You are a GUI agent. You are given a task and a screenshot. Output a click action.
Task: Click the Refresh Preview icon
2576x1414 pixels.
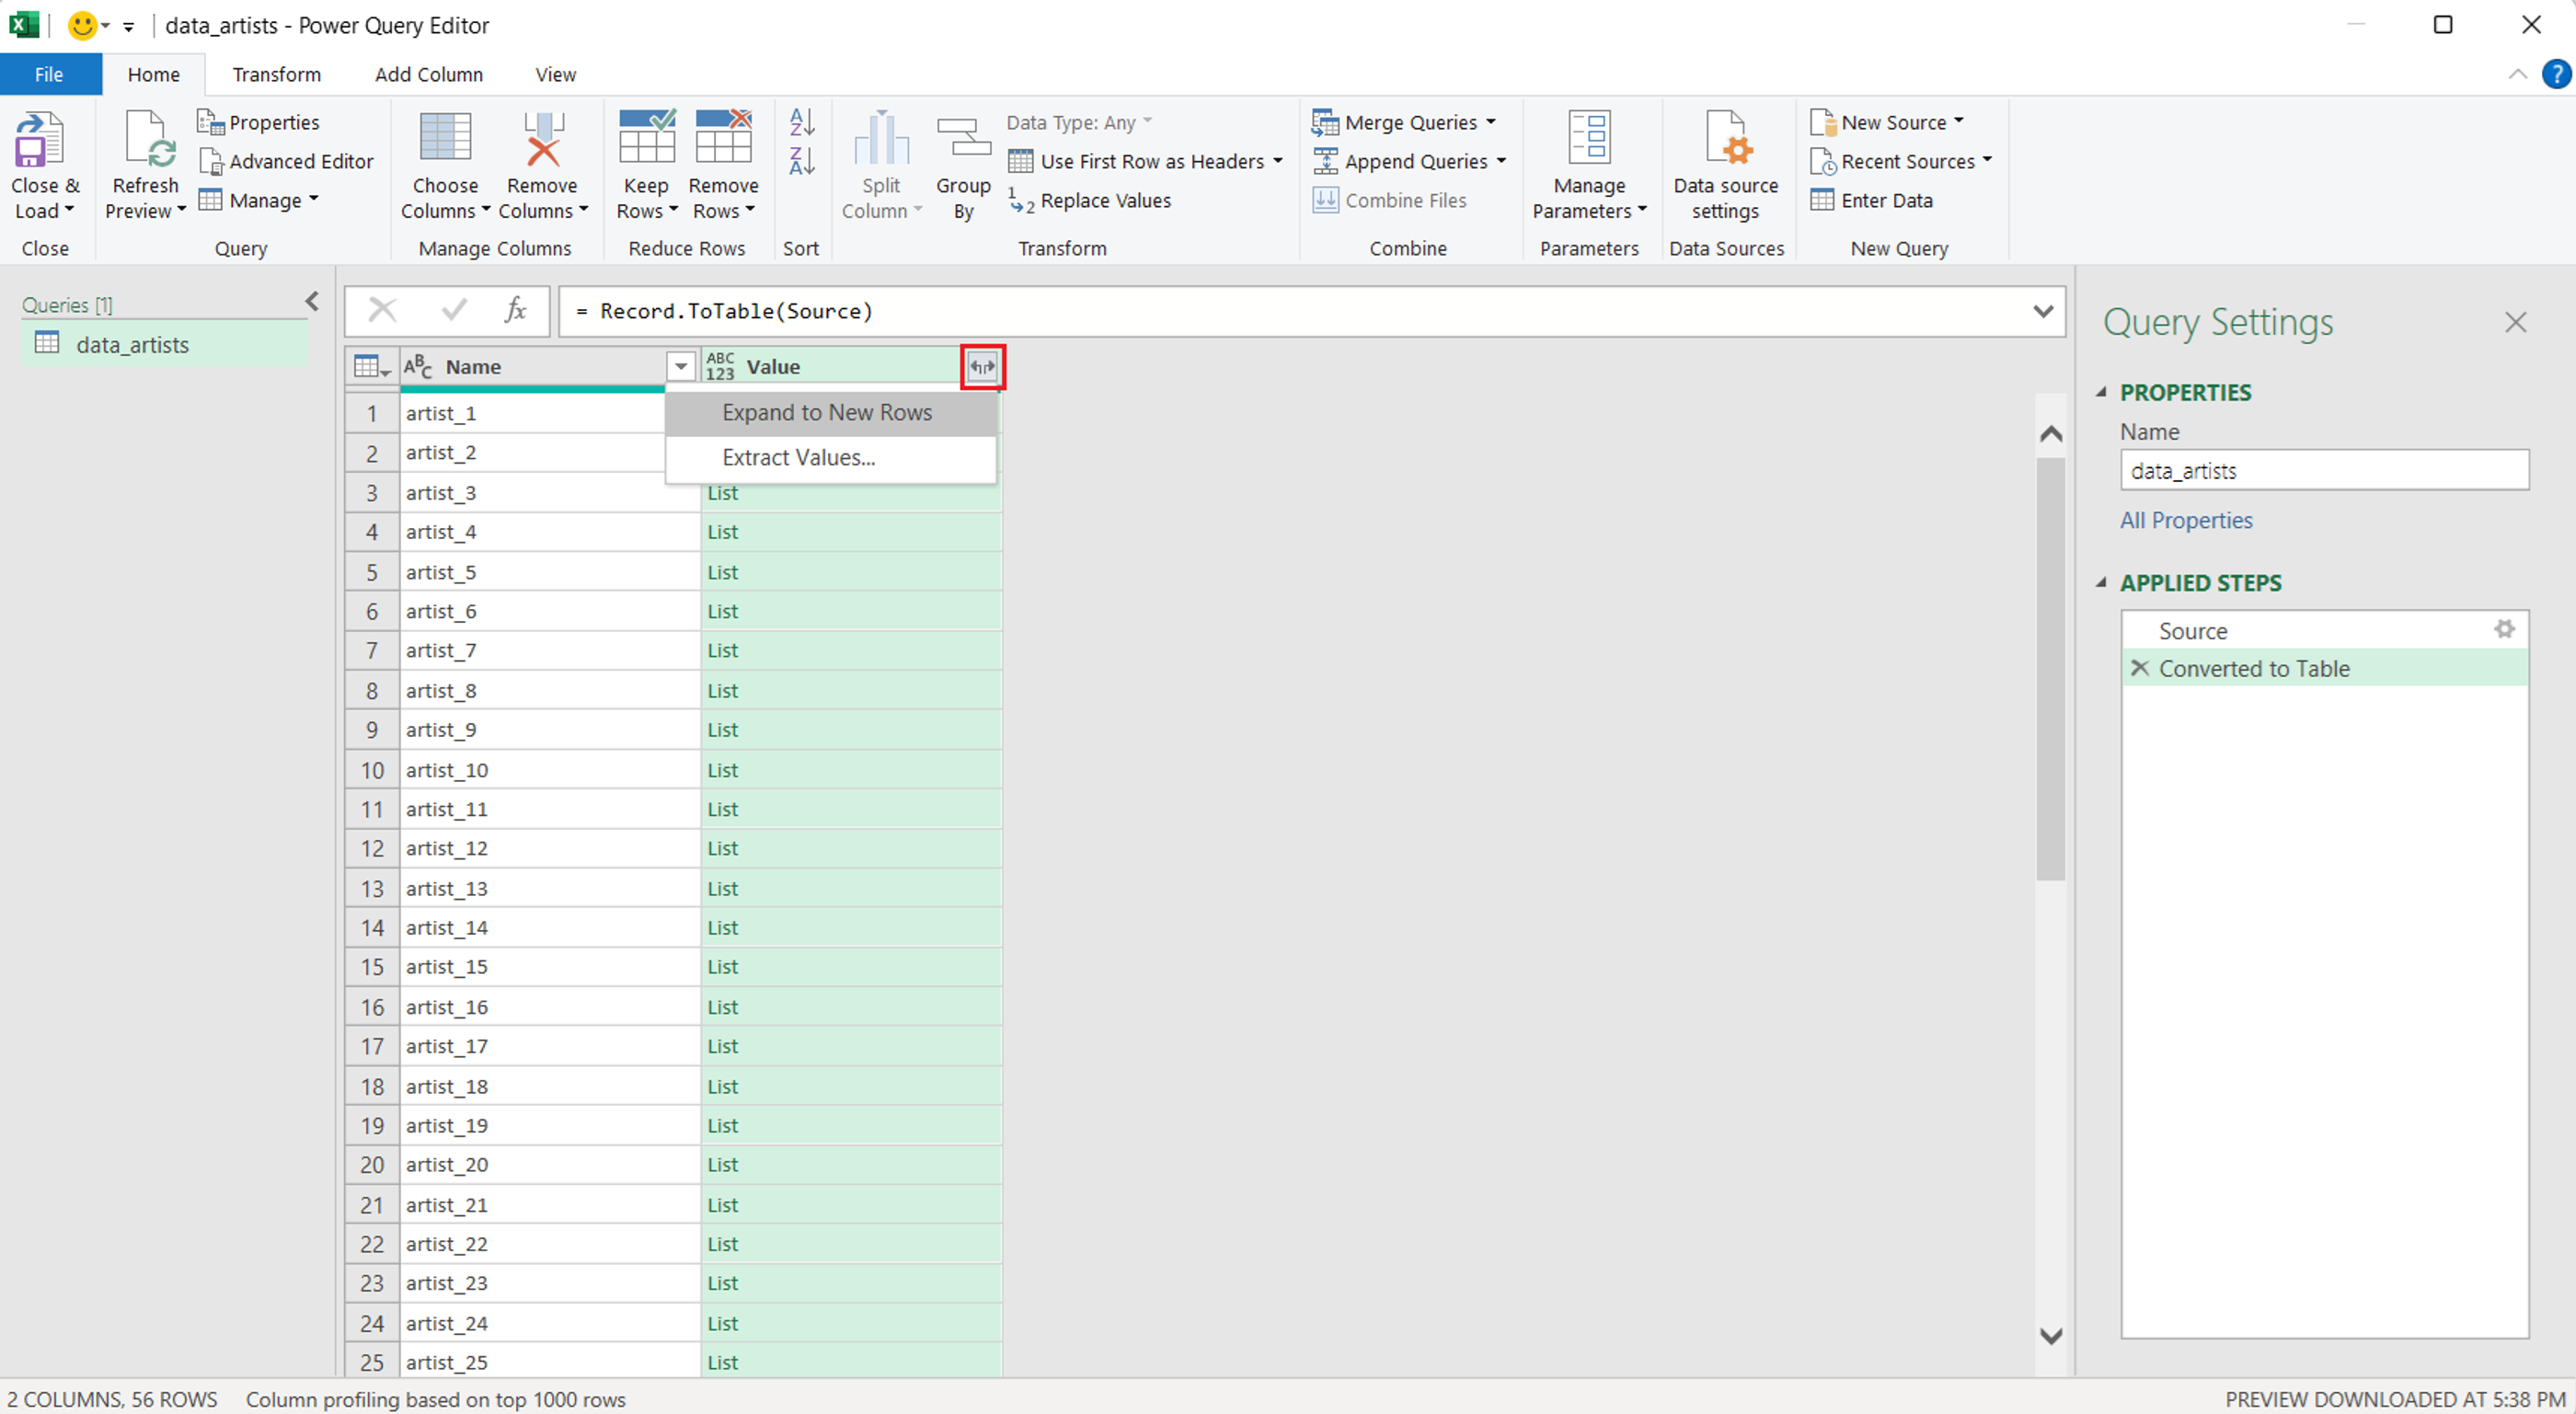tap(146, 140)
